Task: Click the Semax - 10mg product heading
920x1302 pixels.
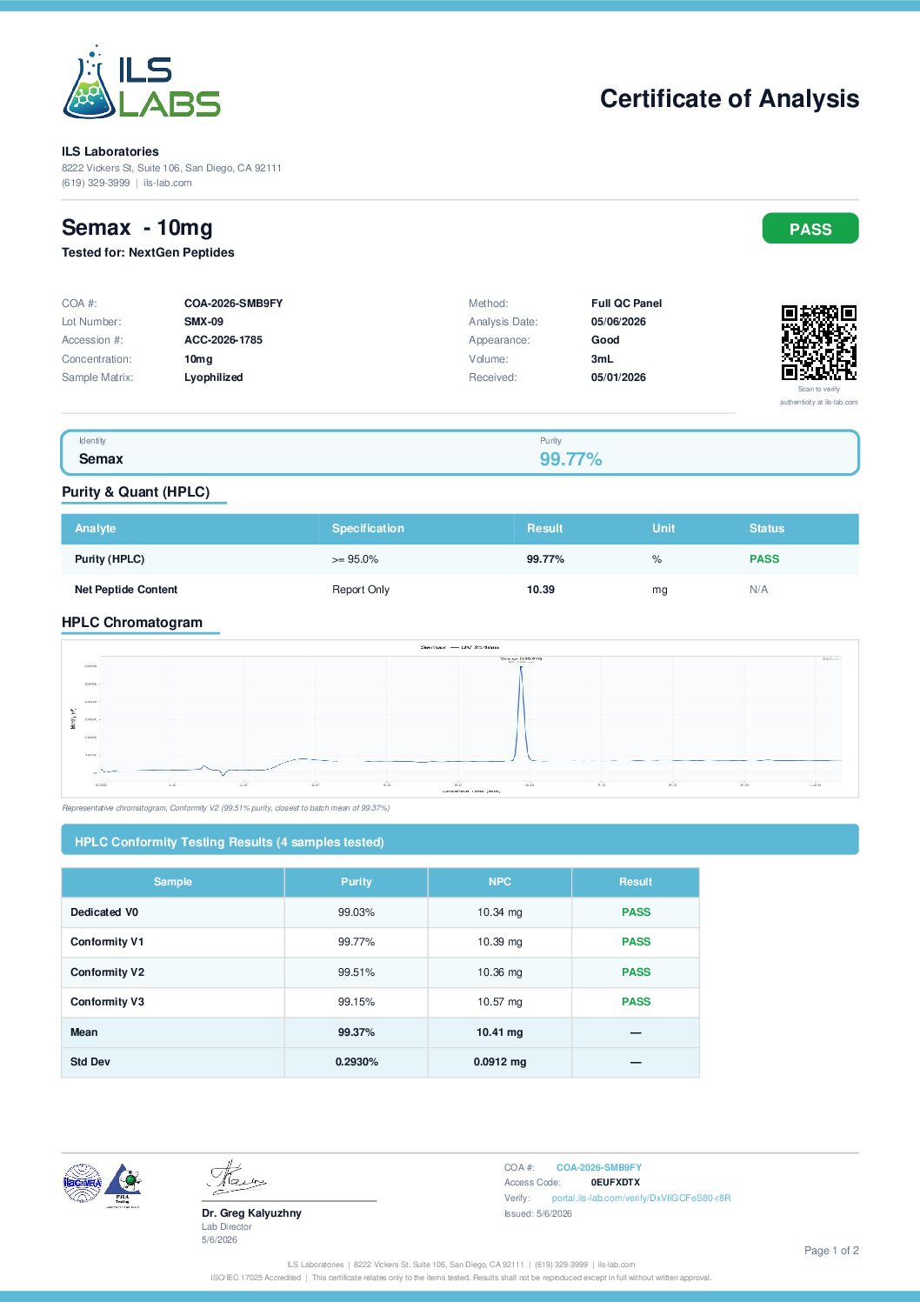Action: coord(137,228)
